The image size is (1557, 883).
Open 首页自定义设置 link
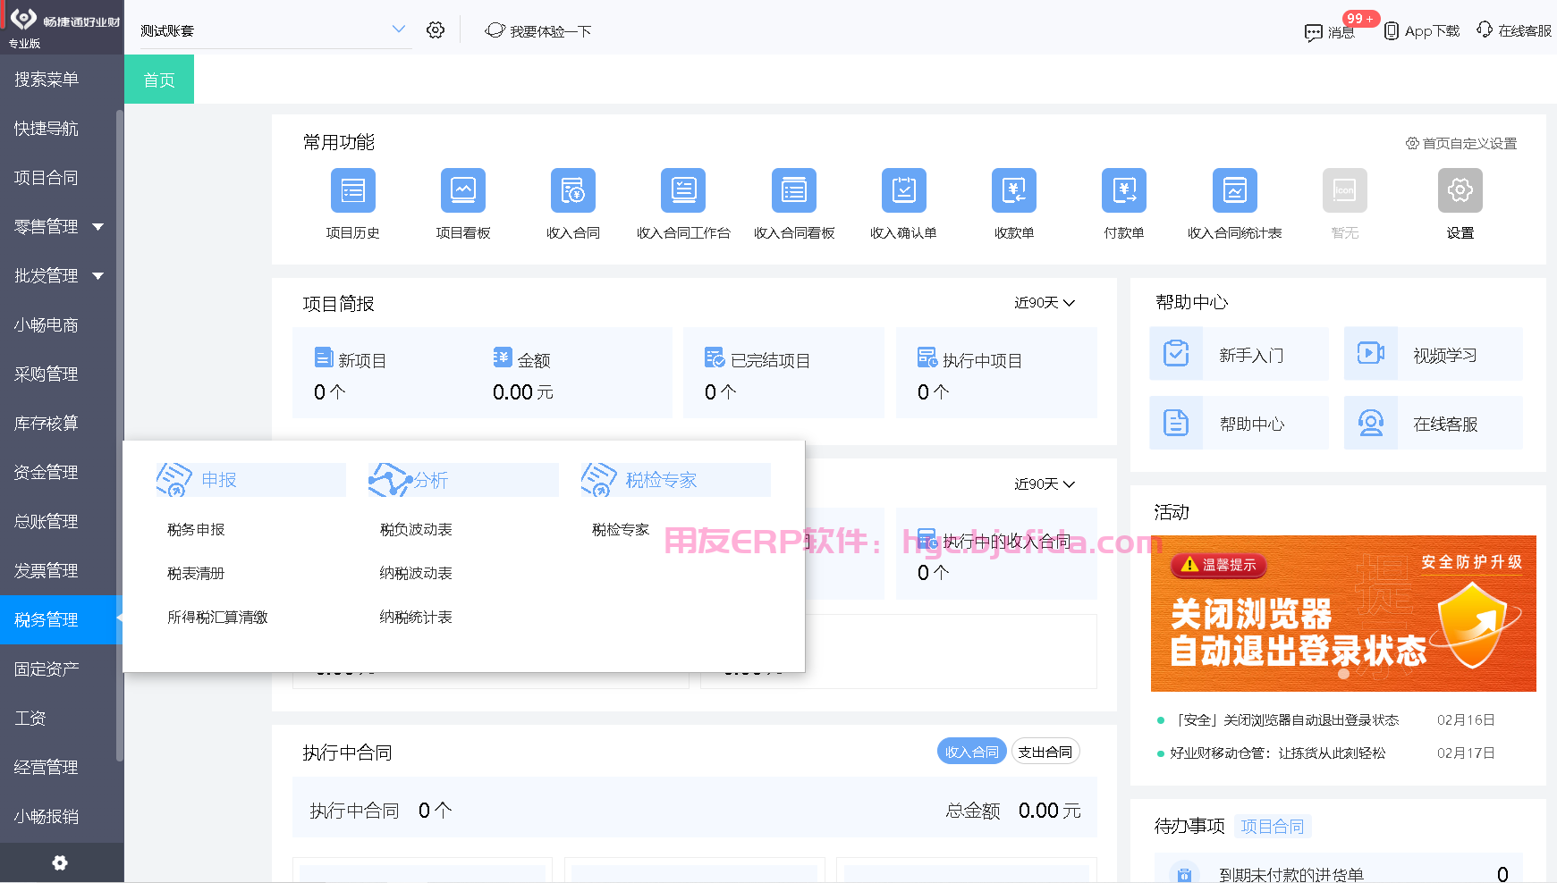point(1461,143)
